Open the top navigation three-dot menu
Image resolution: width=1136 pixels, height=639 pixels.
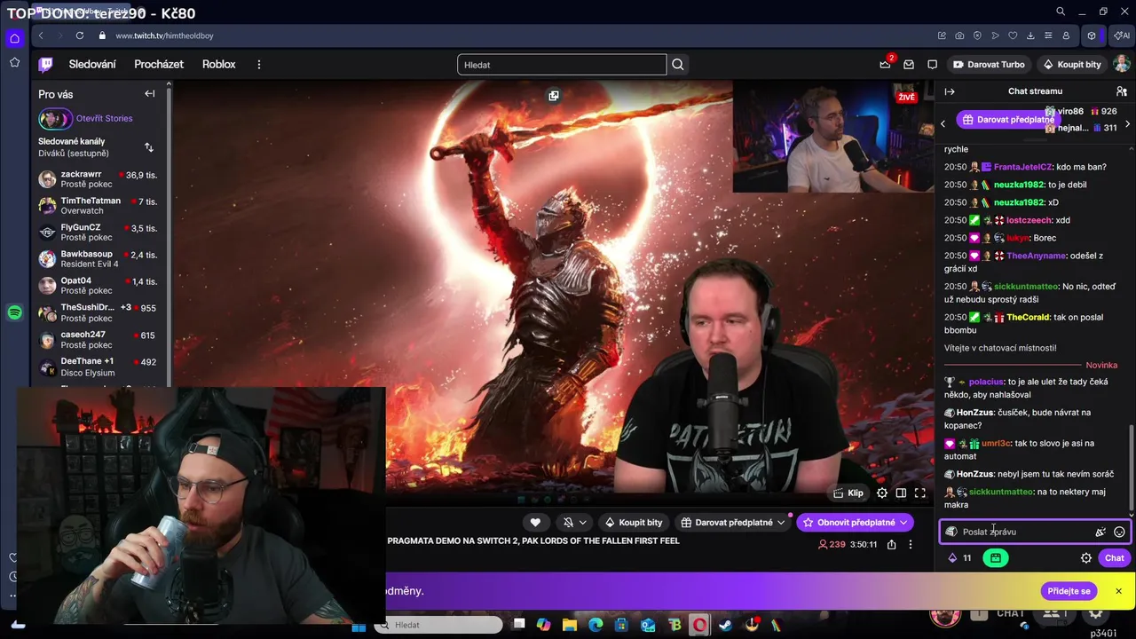259,64
